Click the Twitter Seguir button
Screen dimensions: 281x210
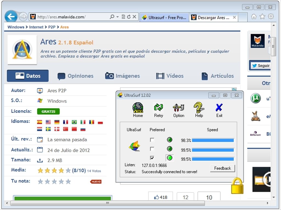coord(261,66)
